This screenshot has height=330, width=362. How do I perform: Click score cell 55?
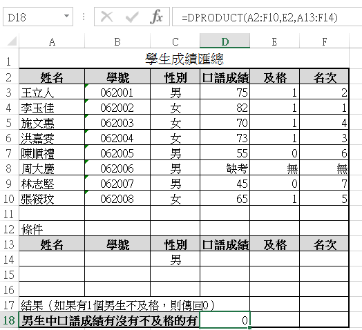pyautogui.click(x=225, y=153)
